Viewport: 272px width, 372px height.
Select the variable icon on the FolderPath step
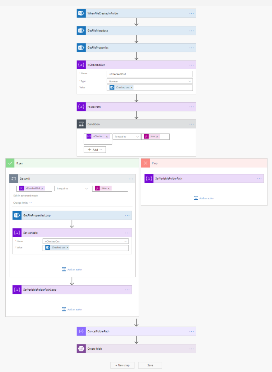[81, 106]
